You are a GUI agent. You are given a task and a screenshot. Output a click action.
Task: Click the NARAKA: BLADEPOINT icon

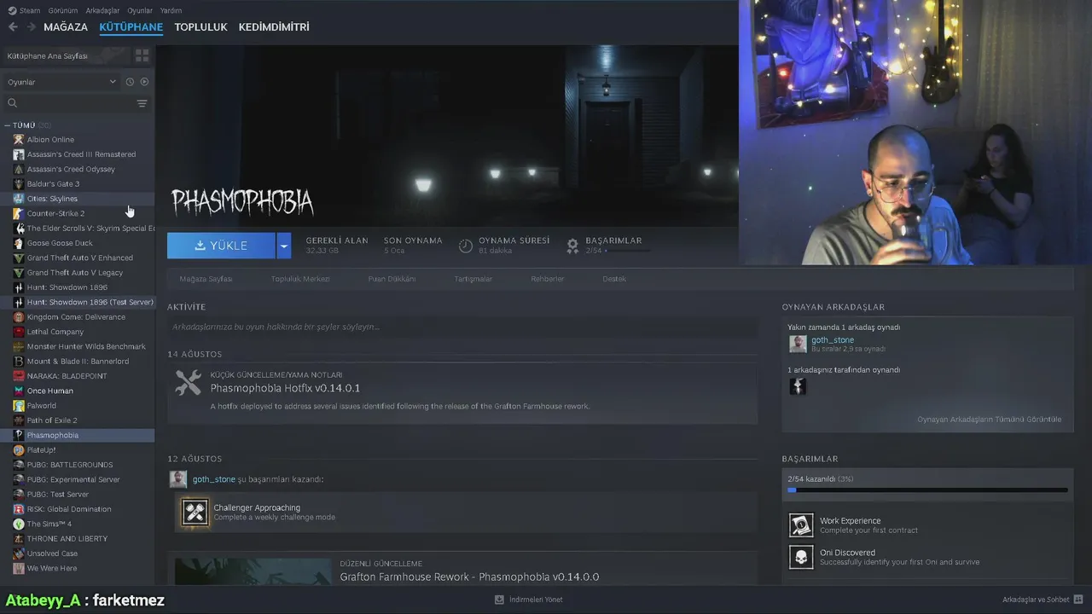(x=19, y=376)
